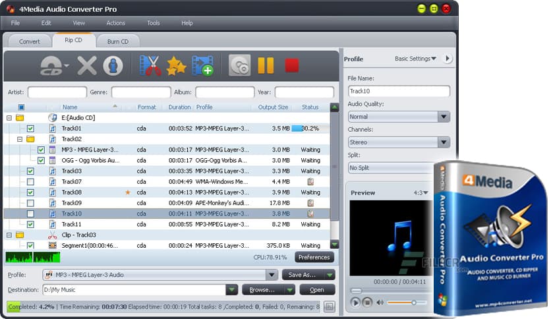
Task: Play the preview with play button
Action: click(355, 302)
